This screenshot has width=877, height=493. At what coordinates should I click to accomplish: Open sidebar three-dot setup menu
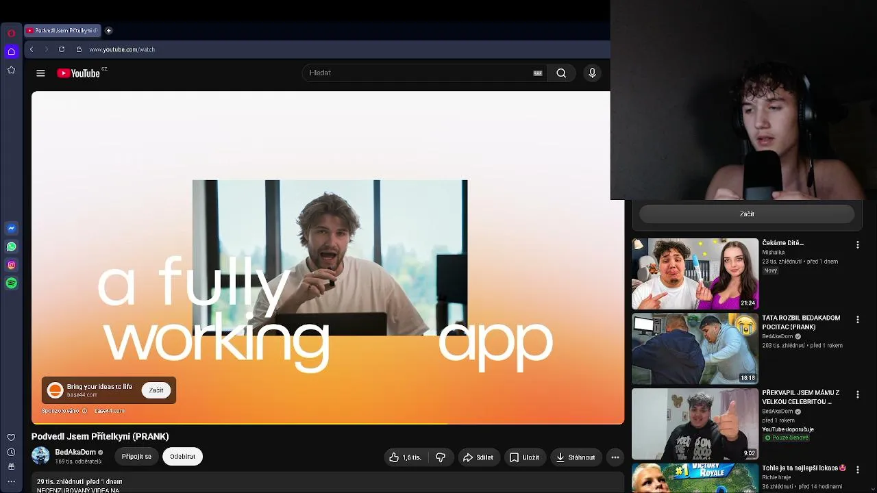pos(11,481)
